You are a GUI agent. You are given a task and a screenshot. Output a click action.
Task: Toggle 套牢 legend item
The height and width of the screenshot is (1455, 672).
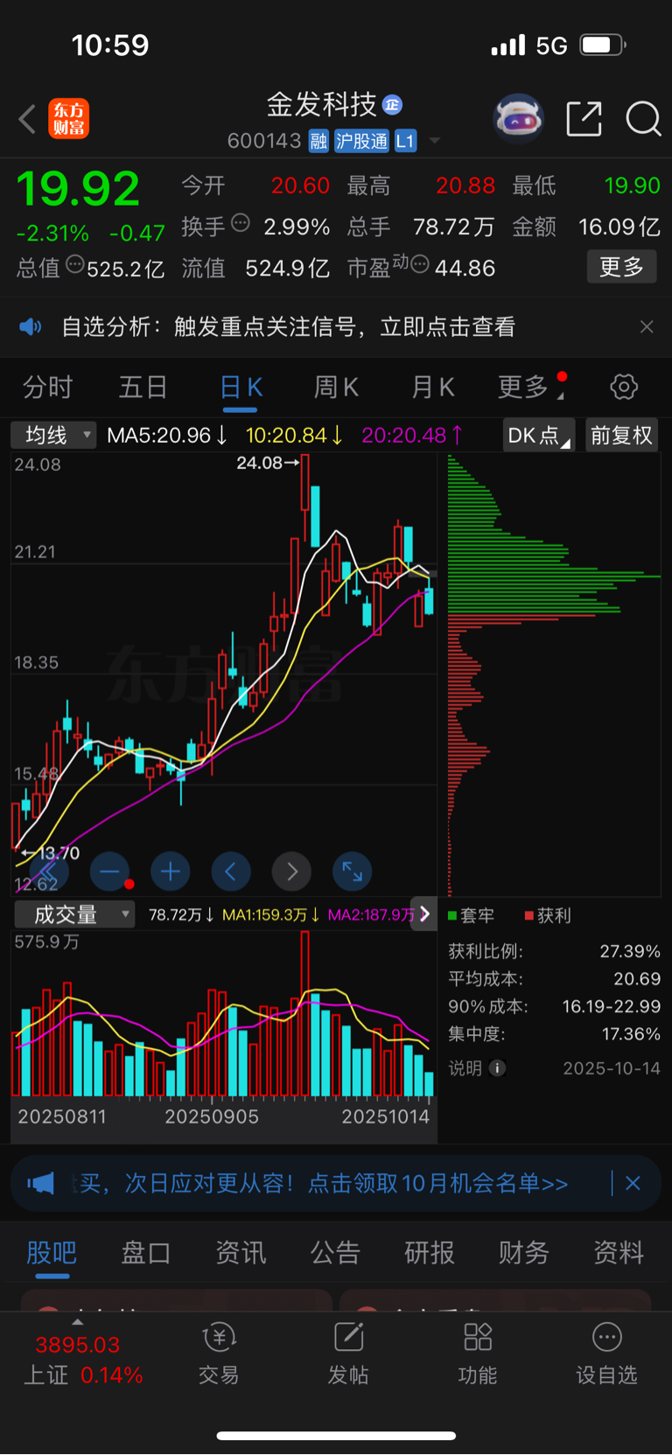(x=471, y=915)
